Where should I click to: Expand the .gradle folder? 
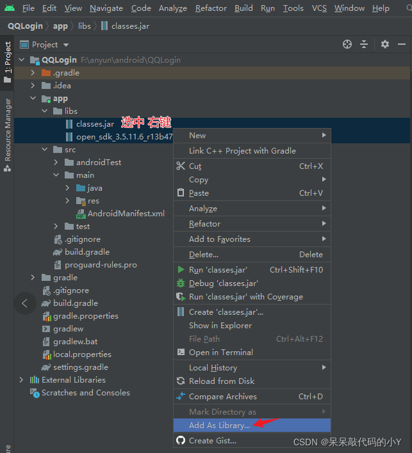click(x=33, y=72)
